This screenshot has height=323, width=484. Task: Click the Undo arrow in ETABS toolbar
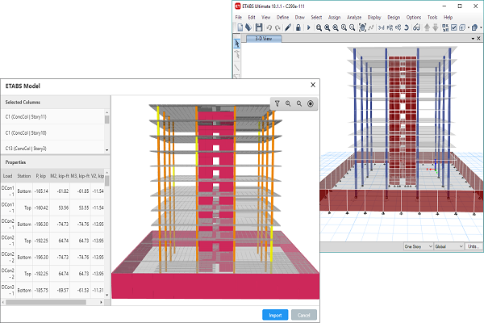coord(268,27)
